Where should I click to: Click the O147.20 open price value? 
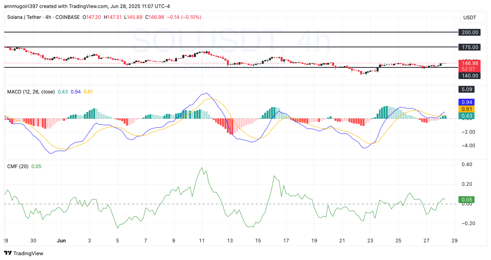click(x=92, y=17)
